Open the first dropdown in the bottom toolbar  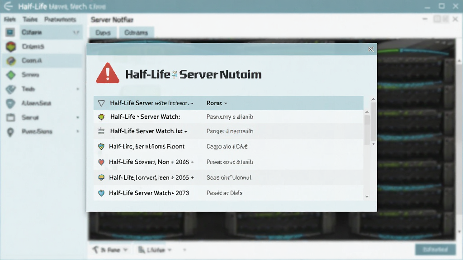pos(110,250)
